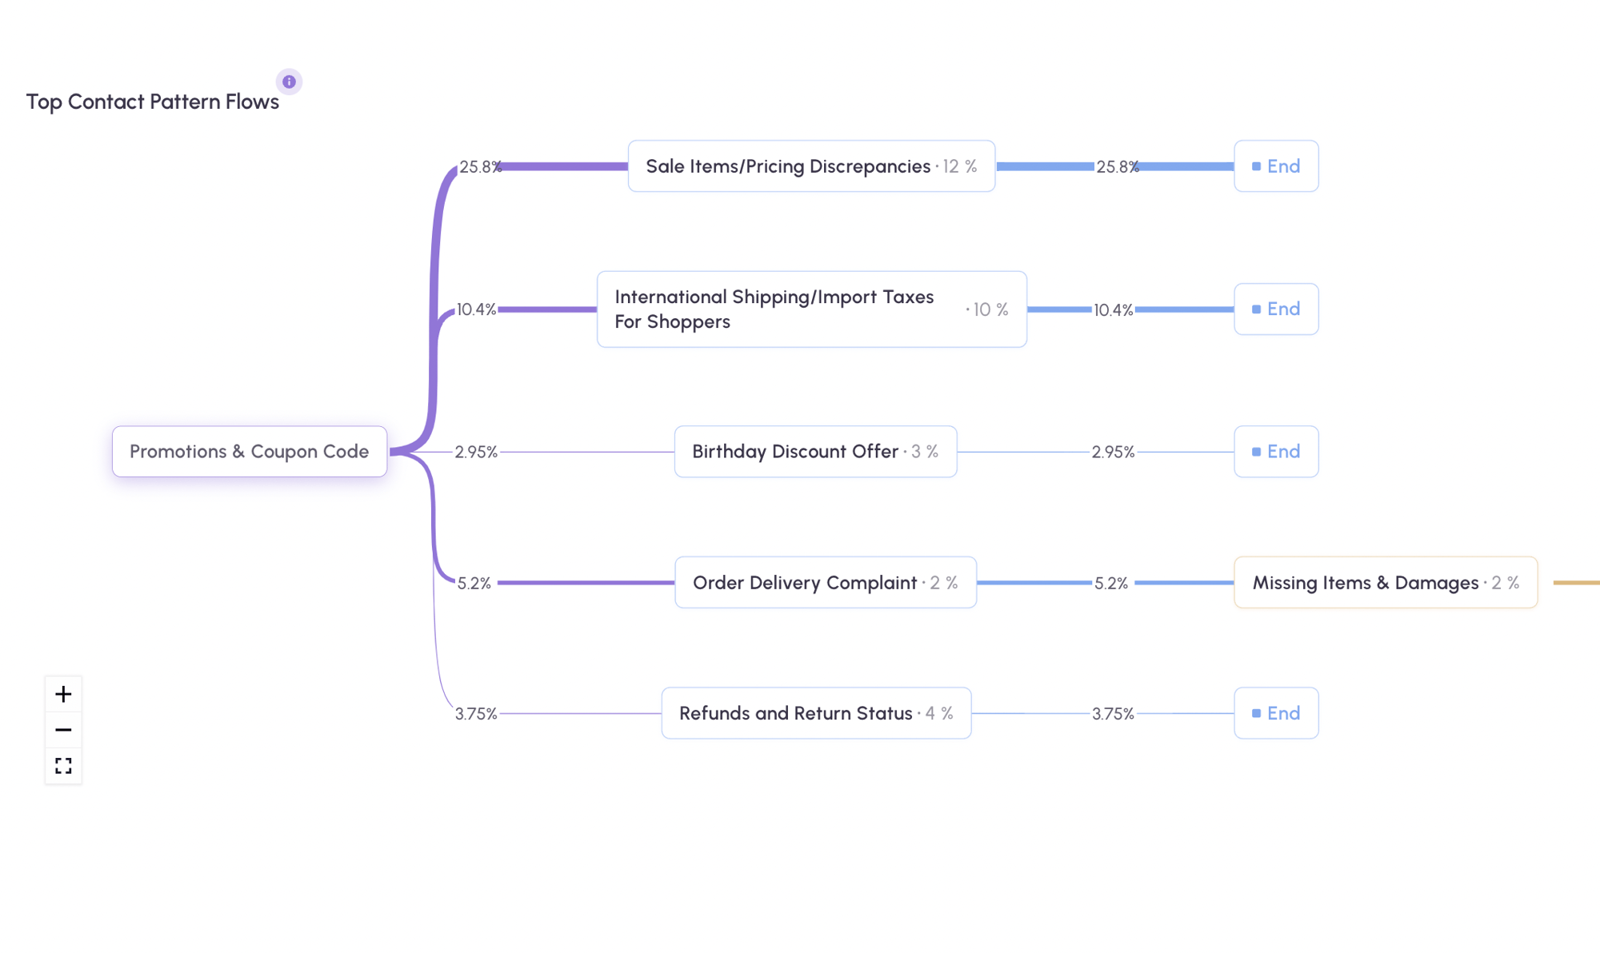Image resolution: width=1600 pixels, height=953 pixels.
Task: Click the info icon on Top Contact Pattern Flows
Action: click(290, 82)
